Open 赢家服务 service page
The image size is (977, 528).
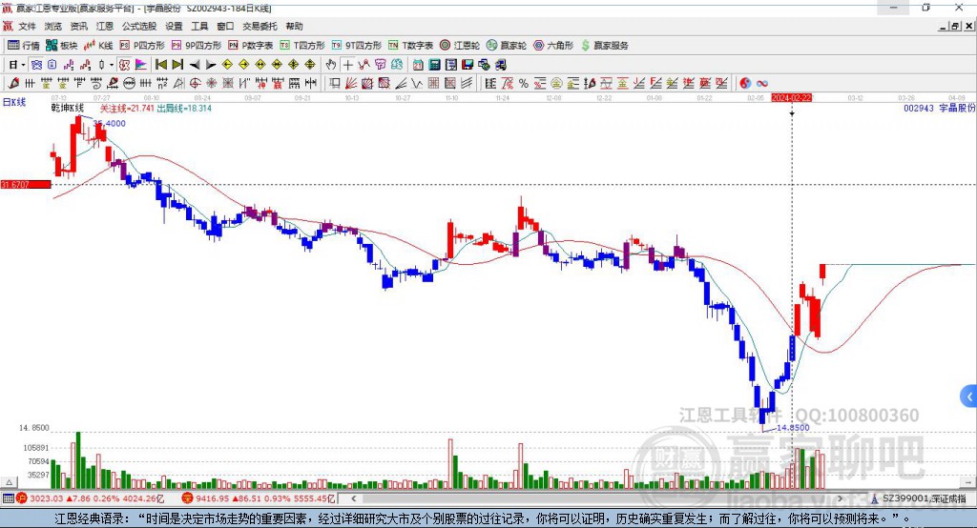[605, 46]
